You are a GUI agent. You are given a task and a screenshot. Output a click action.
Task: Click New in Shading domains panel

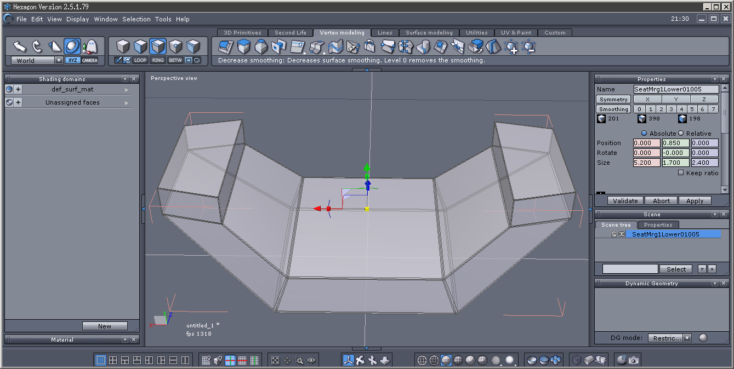pyautogui.click(x=105, y=326)
